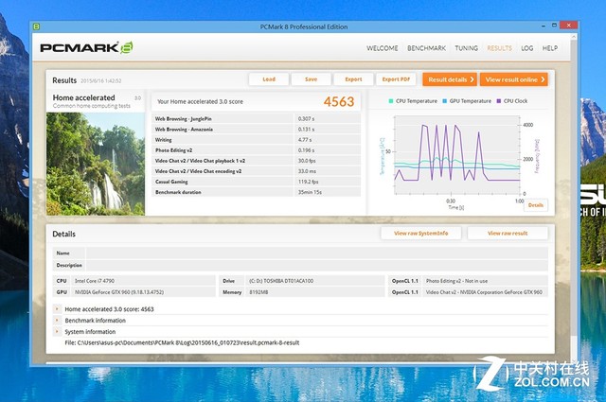Image resolution: width=606 pixels, height=402 pixels.
Task: Click View raw result
Action: pyautogui.click(x=508, y=234)
